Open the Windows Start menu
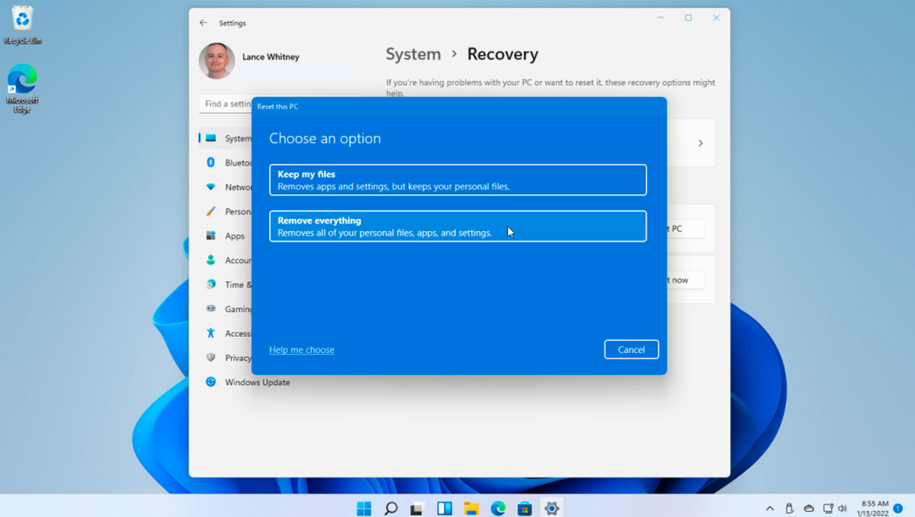The width and height of the screenshot is (915, 517). click(x=364, y=508)
